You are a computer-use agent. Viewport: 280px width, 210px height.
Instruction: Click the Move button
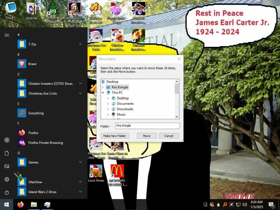coord(147,136)
